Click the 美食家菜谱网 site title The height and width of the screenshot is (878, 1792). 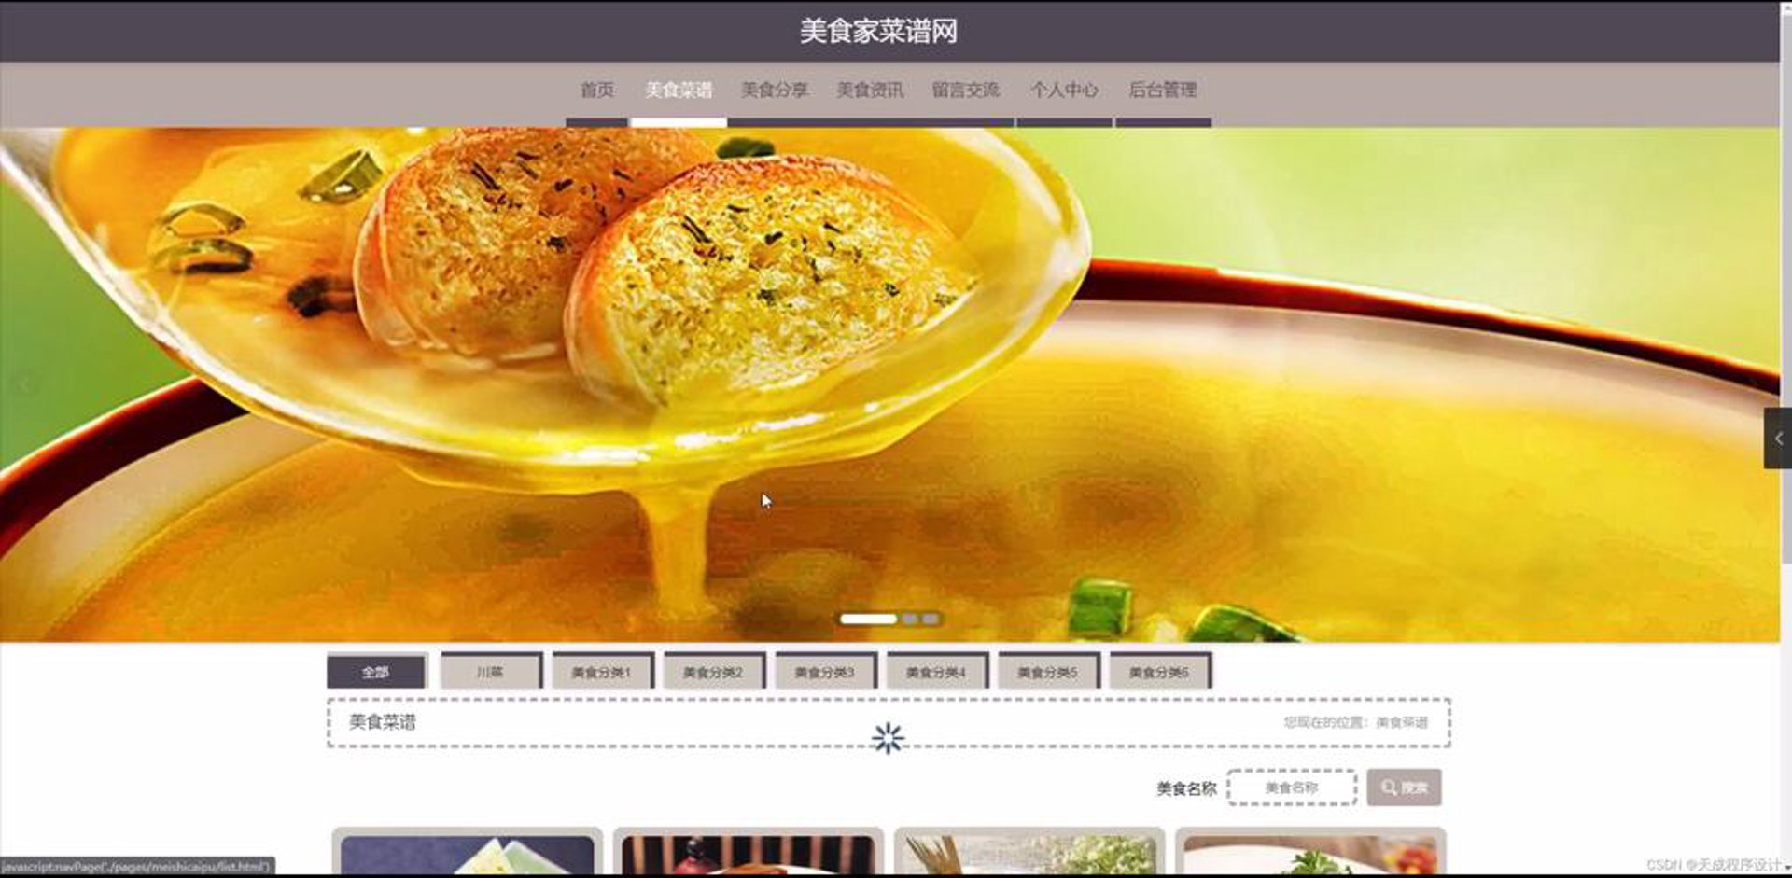pos(878,31)
